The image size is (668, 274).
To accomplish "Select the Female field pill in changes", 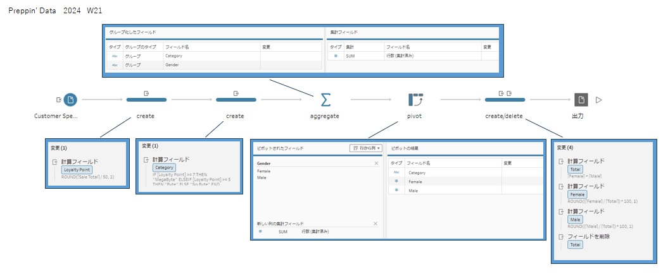I will [x=577, y=194].
